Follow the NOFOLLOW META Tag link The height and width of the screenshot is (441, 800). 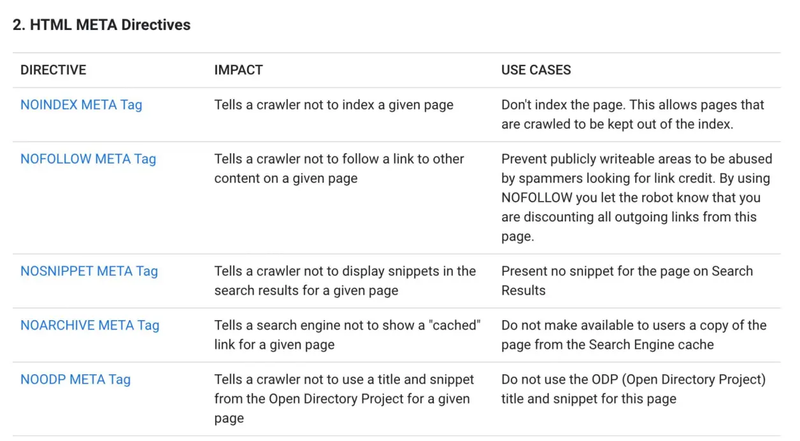(x=88, y=159)
